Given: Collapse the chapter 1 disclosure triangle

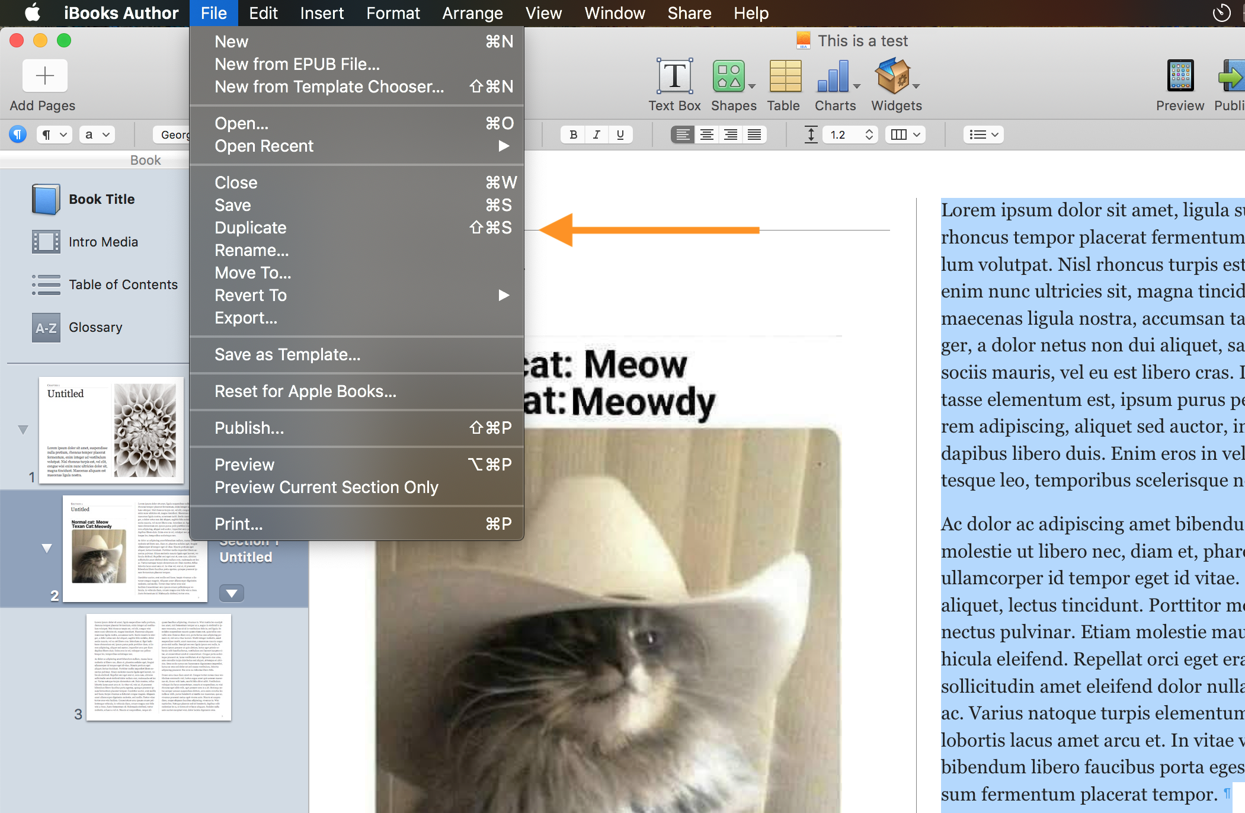Looking at the screenshot, I should click(23, 430).
